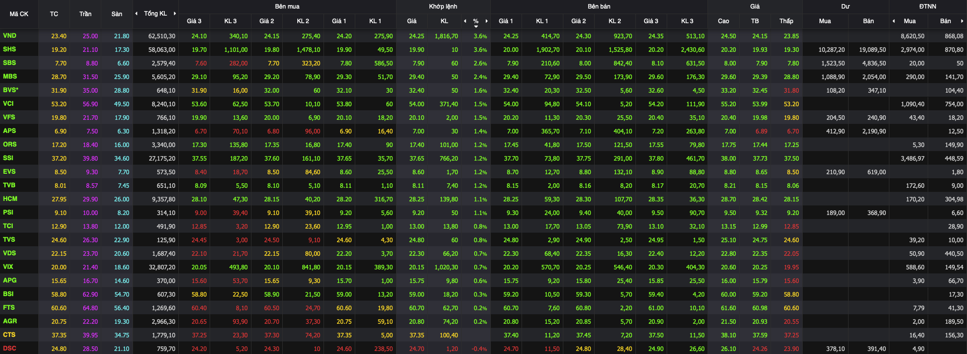Open the APG stock ticker

coord(10,280)
